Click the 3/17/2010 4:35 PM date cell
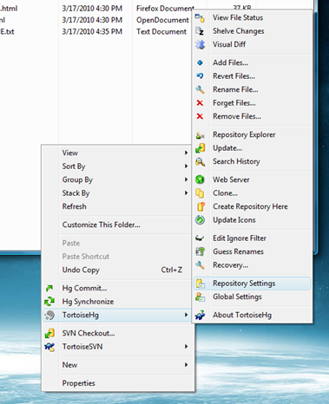 point(92,31)
